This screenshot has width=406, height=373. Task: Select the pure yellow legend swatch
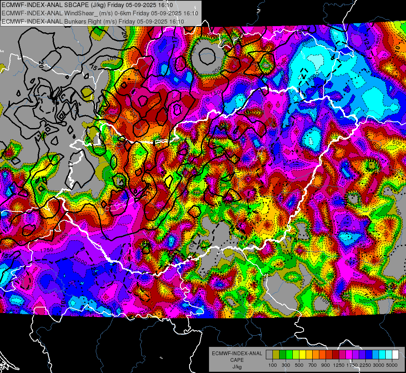click(x=302, y=355)
